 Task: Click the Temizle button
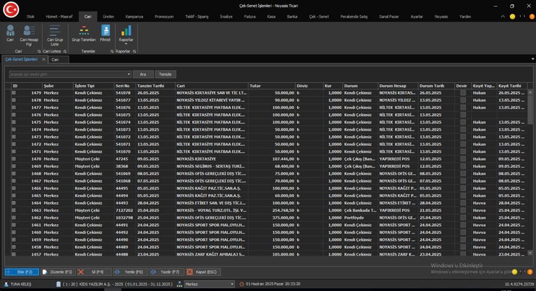[x=166, y=75]
